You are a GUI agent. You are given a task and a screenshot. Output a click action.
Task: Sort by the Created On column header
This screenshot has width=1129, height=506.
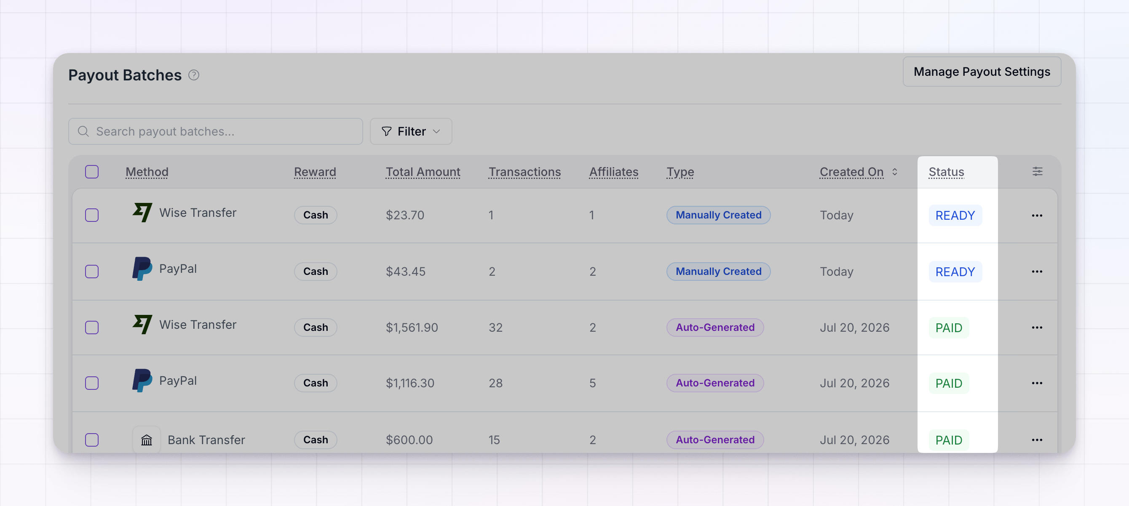pyautogui.click(x=851, y=172)
